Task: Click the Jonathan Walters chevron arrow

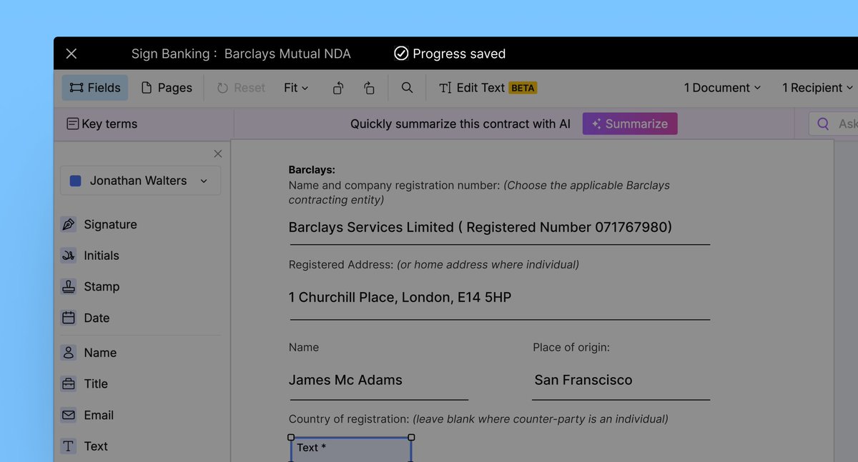Action: point(204,181)
